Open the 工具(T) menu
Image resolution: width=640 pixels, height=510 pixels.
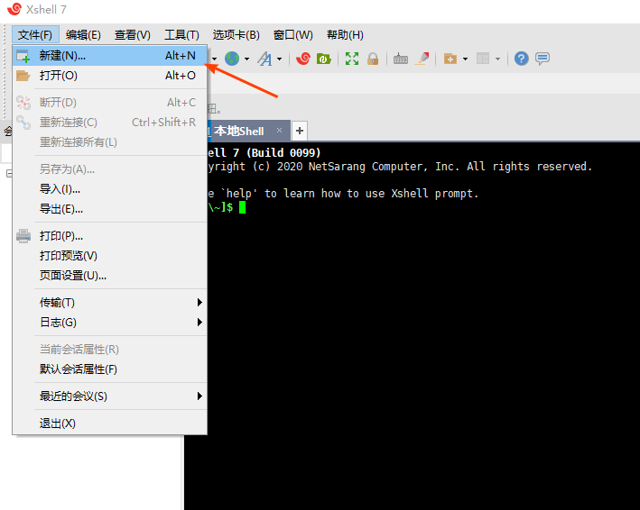(181, 34)
